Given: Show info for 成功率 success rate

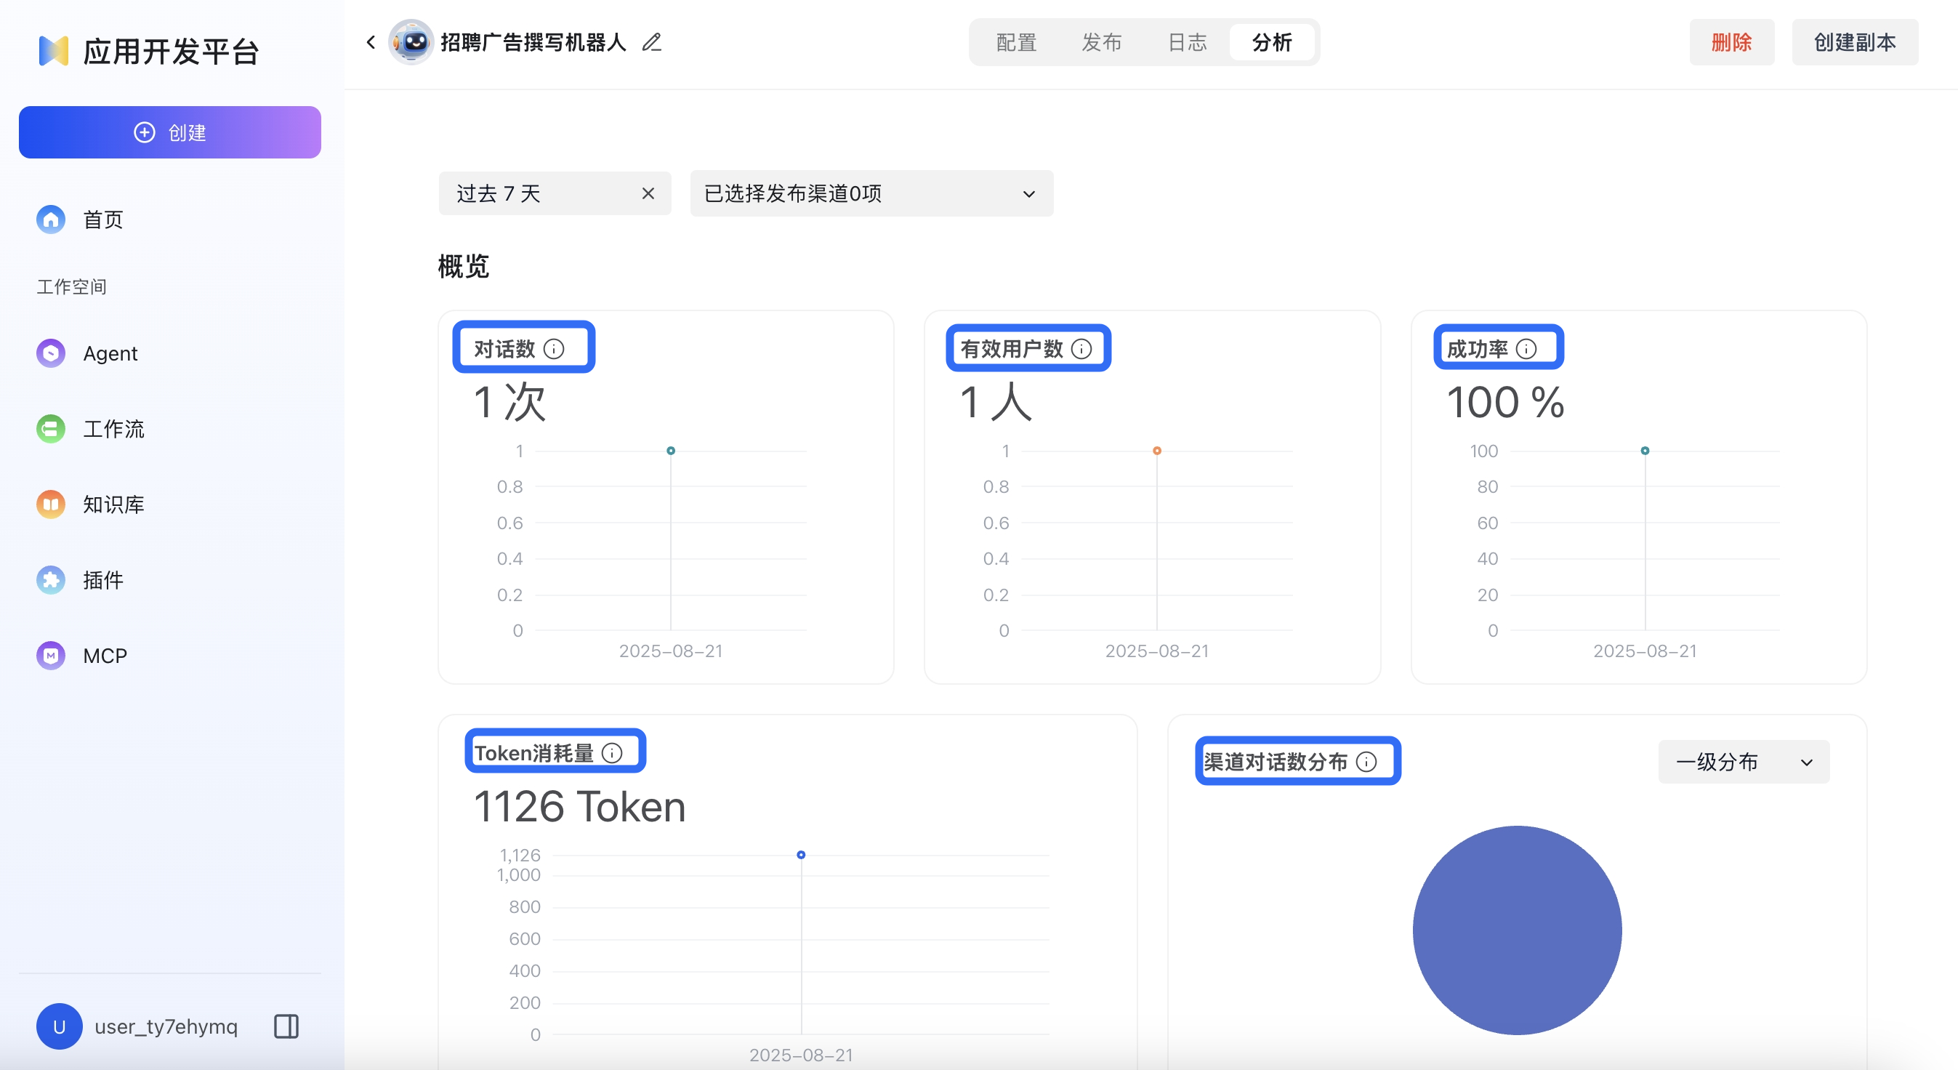Looking at the screenshot, I should coord(1526,347).
